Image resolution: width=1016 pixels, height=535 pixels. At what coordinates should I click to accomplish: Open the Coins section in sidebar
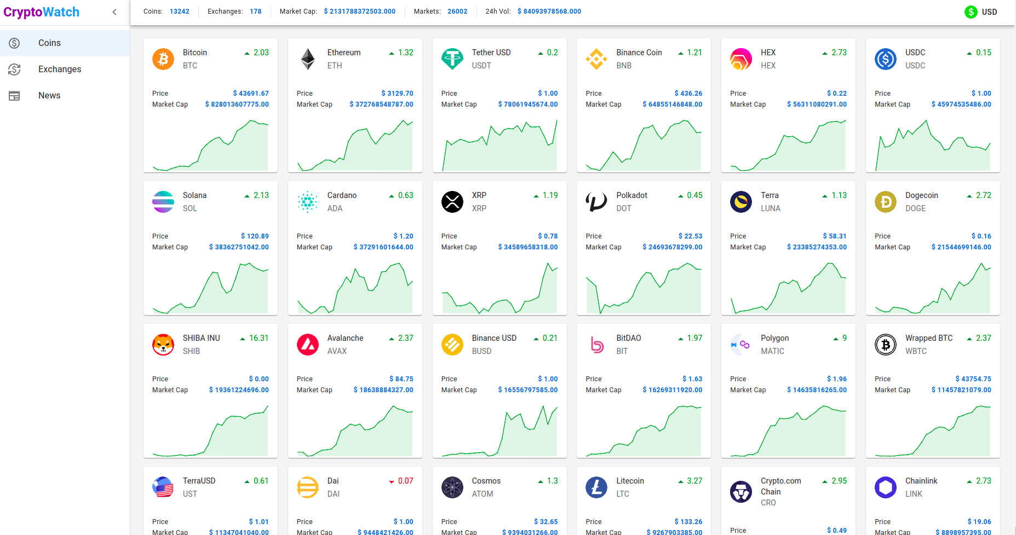(65, 43)
